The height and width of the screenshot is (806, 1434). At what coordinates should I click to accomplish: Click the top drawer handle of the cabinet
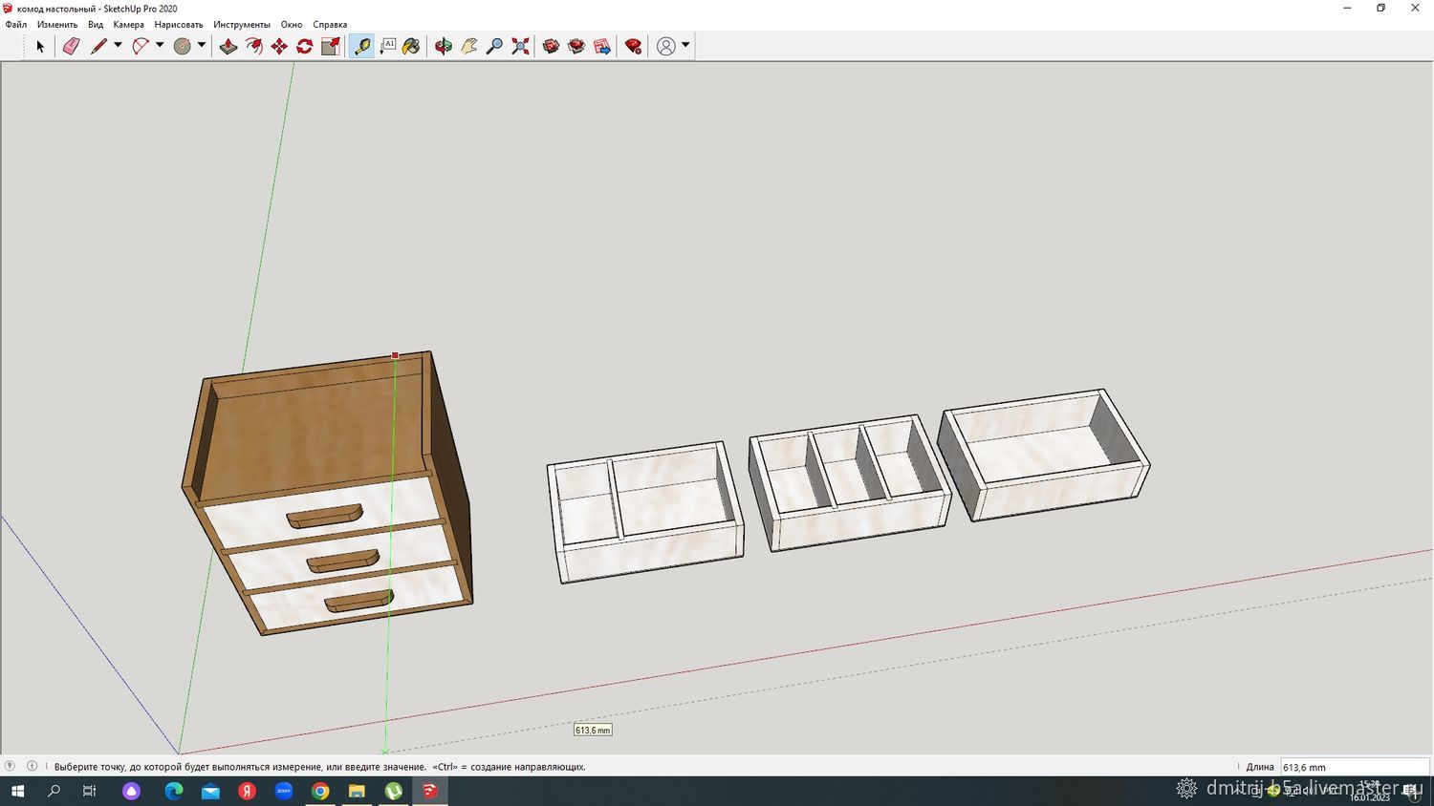point(324,516)
